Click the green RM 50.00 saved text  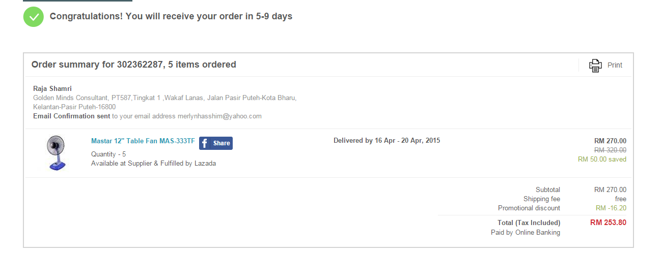[x=602, y=159]
